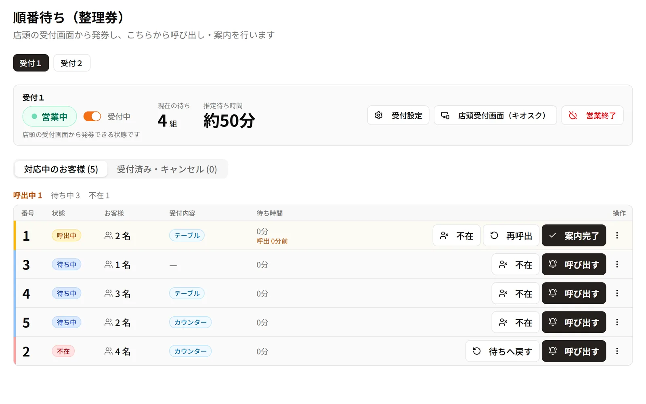Click 呼び出す for ticket 5

(574, 322)
